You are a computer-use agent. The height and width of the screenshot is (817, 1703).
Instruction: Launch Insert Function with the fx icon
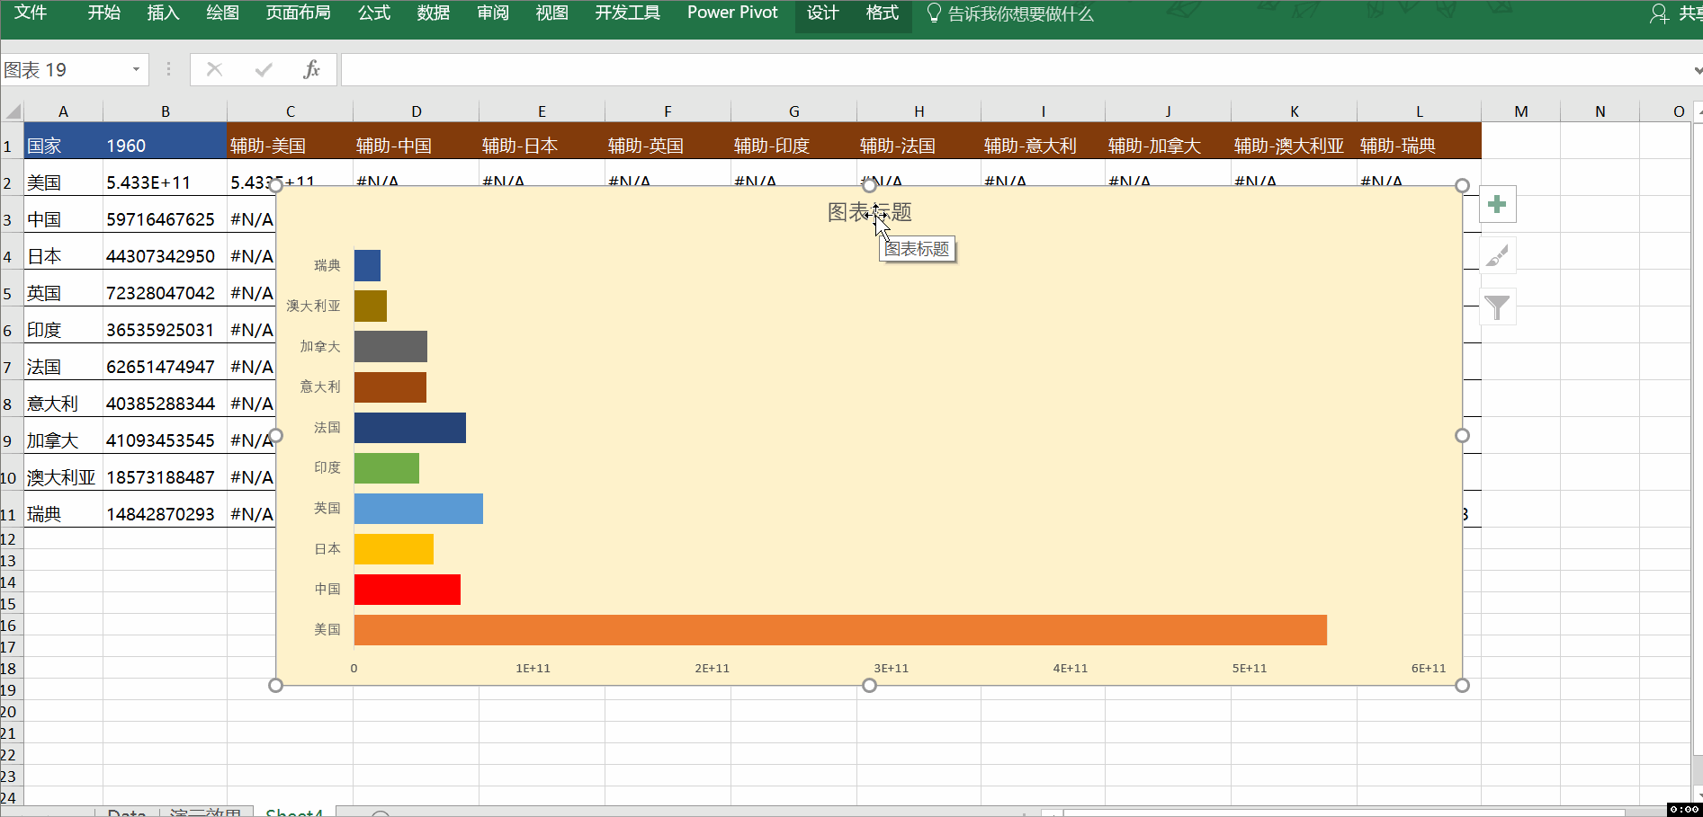click(312, 69)
